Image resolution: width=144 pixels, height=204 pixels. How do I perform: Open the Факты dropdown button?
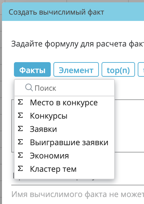(33, 69)
